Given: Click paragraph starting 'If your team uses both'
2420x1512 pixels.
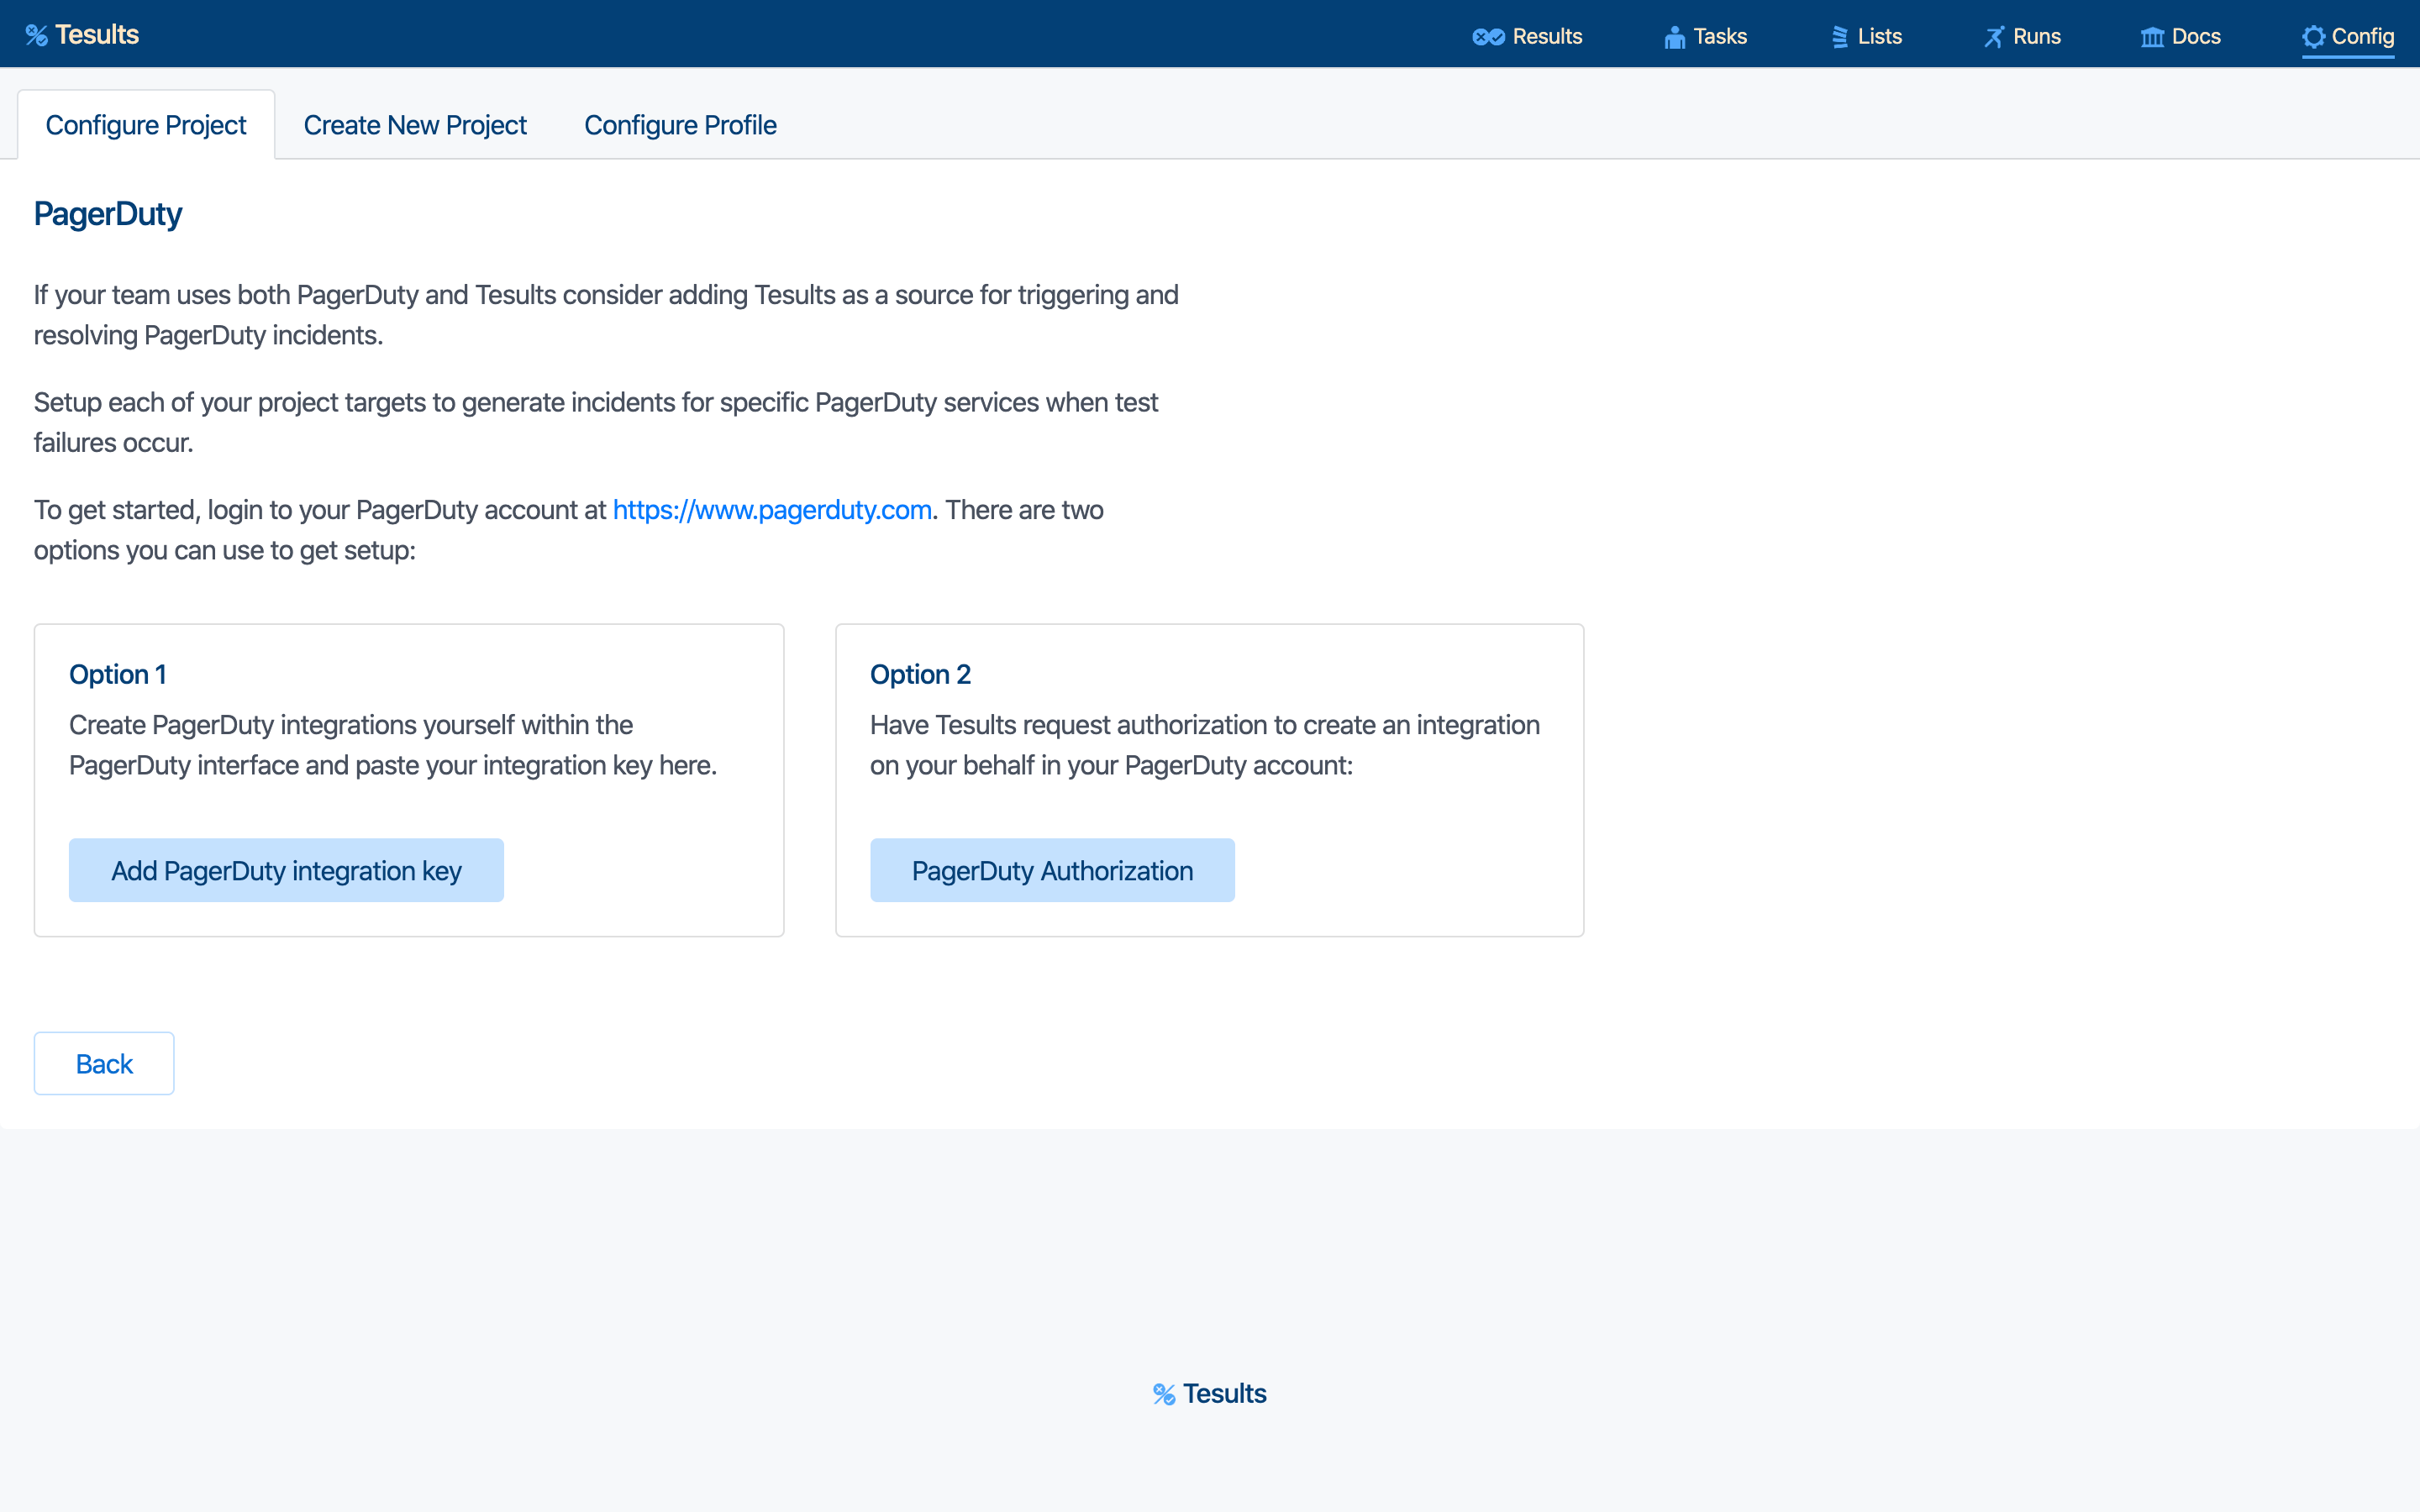Looking at the screenshot, I should pyautogui.click(x=606, y=315).
